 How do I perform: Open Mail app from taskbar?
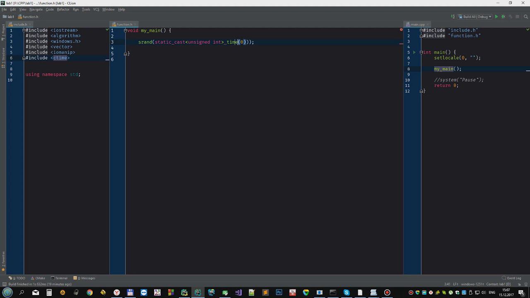click(36, 293)
